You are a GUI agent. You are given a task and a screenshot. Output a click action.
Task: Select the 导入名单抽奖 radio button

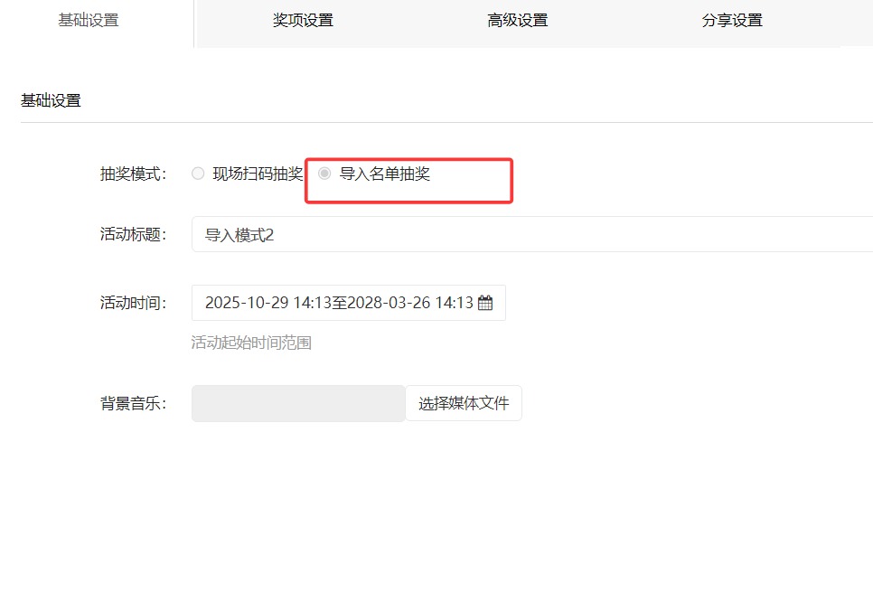coord(324,174)
